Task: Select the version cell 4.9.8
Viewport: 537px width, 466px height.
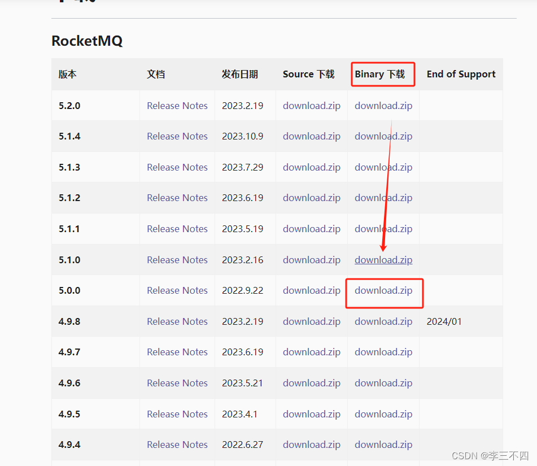Action: point(69,321)
